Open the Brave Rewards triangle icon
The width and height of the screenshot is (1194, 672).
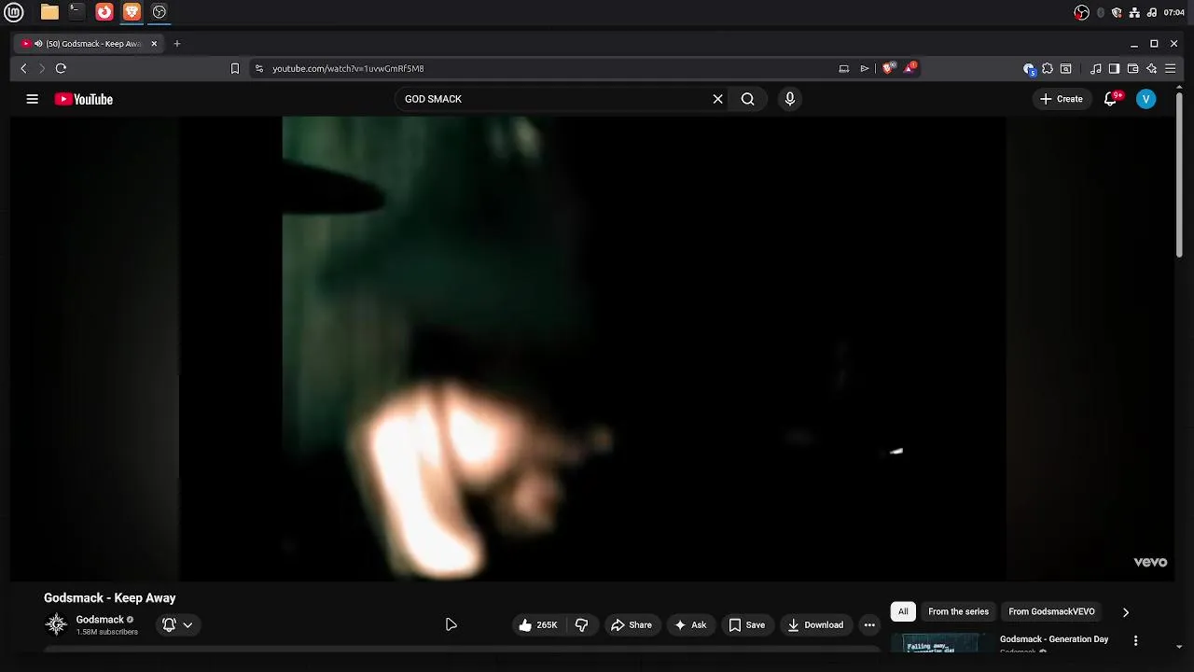coord(909,68)
